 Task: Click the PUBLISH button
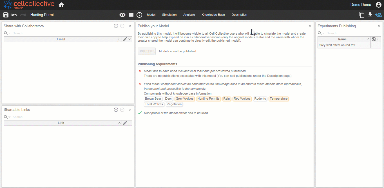(x=147, y=51)
